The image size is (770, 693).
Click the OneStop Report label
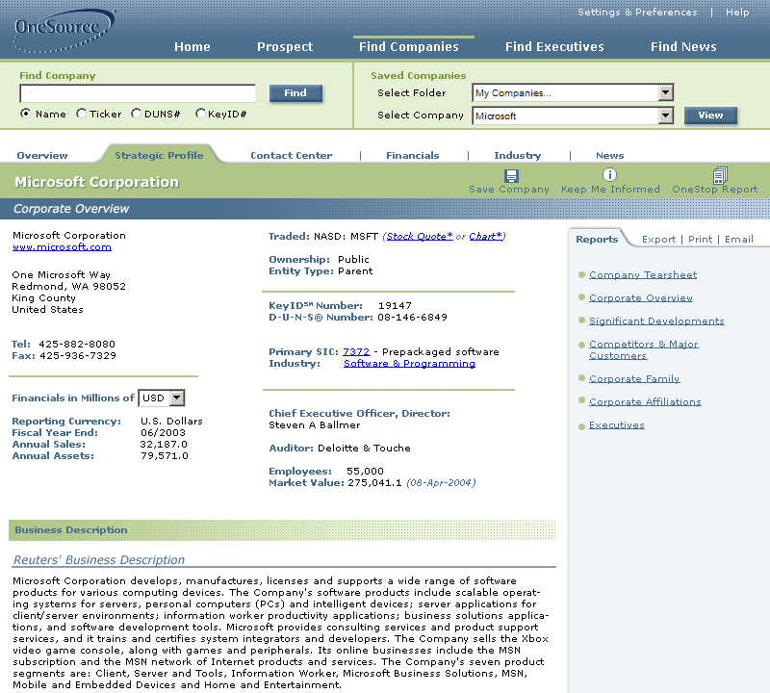click(x=714, y=190)
